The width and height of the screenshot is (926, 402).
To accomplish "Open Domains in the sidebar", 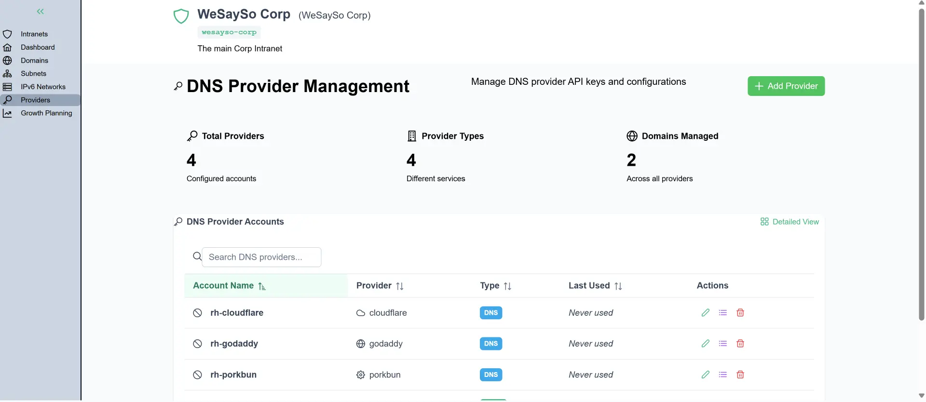I will pos(34,60).
